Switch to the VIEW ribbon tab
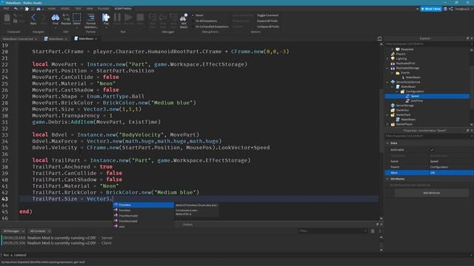The height and width of the screenshot is (266, 474). coord(90,9)
